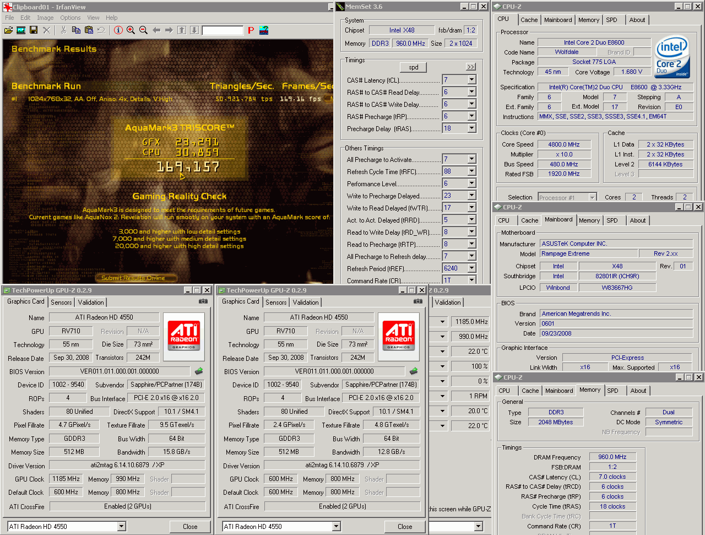This screenshot has width=705, height=535.
Task: Open the File menu in IrfanView
Action: coord(9,18)
